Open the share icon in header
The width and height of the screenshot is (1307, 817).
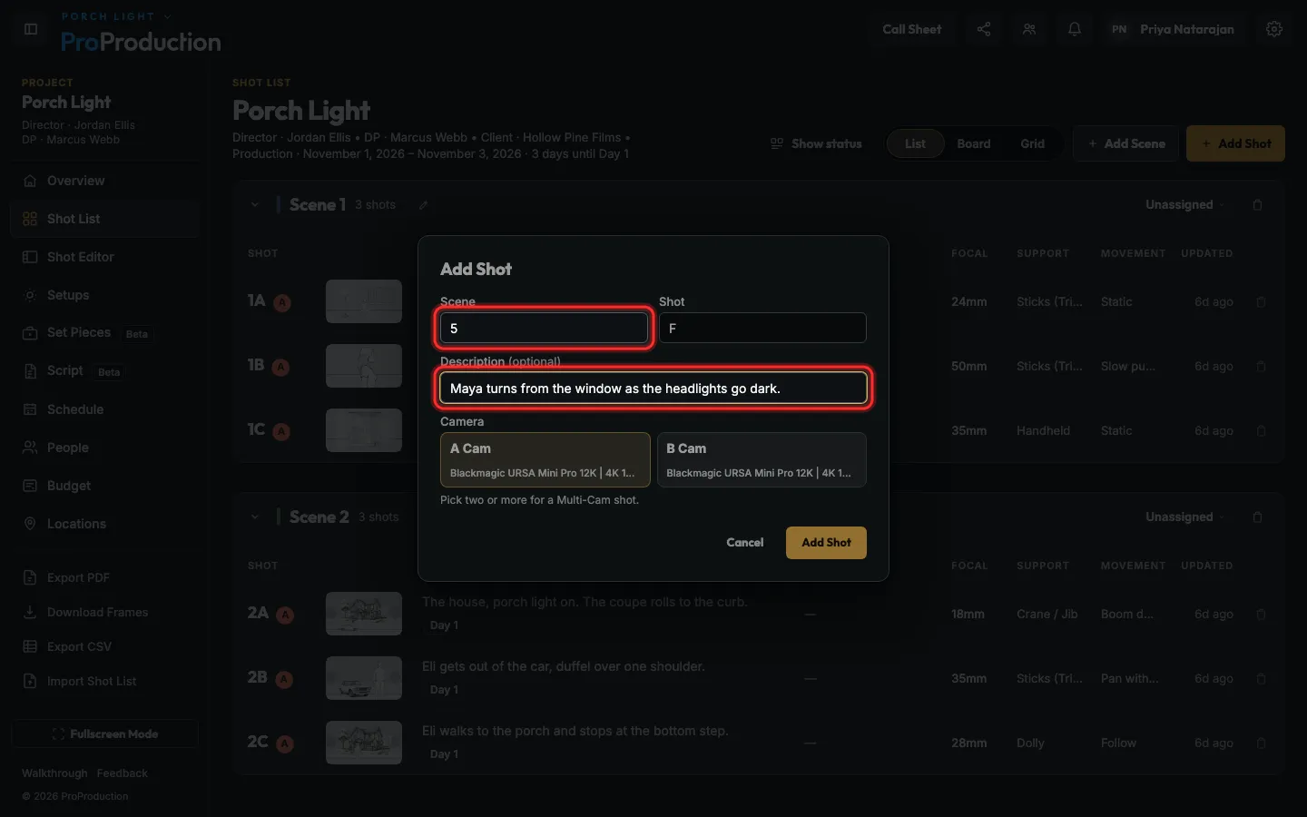pyautogui.click(x=984, y=29)
